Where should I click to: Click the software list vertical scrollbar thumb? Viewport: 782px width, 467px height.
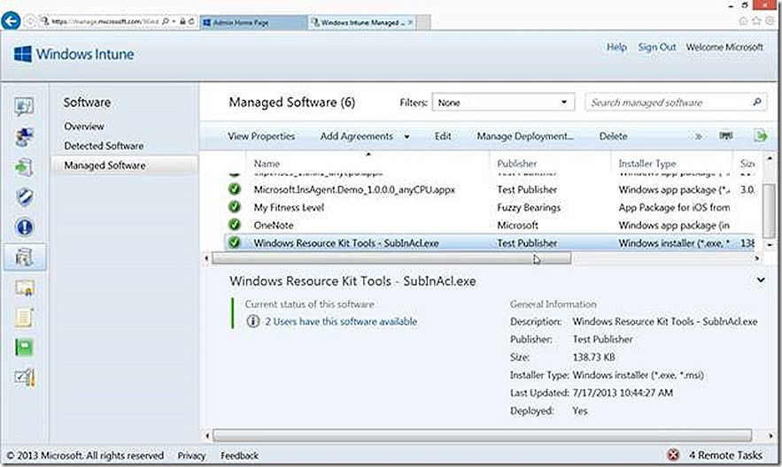(x=770, y=211)
